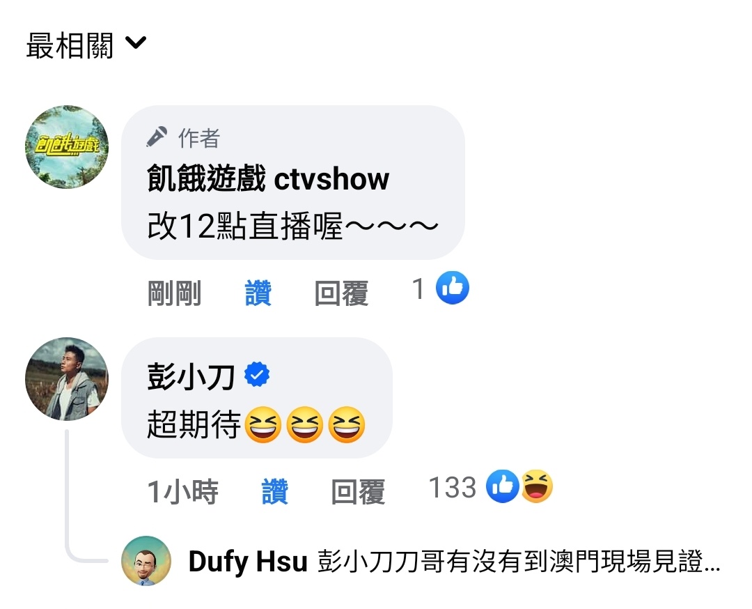Open 彭小刀 profile picture
The height and width of the screenshot is (609, 752).
(x=67, y=379)
